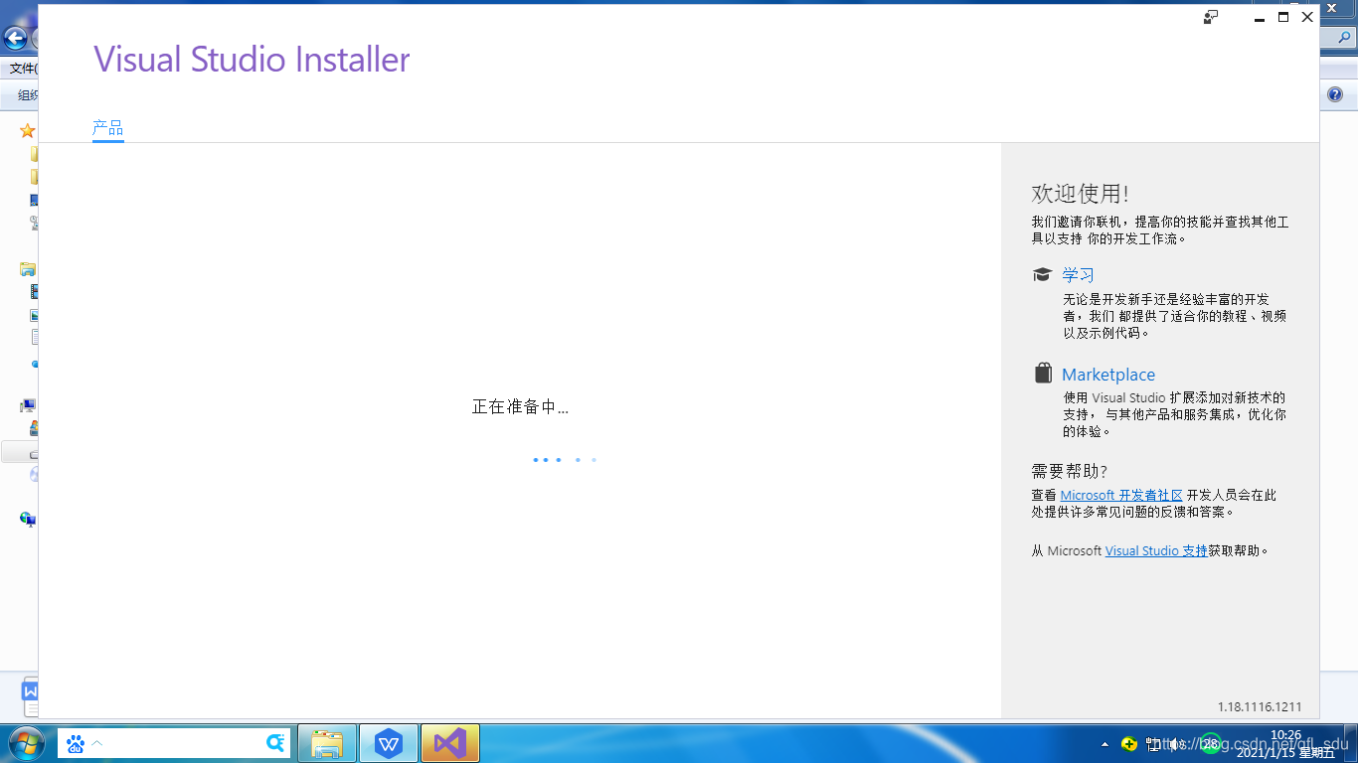Screen dimensions: 1358x763
Task: Click the Computer icon in Explorer sidebar
Action: click(28, 405)
